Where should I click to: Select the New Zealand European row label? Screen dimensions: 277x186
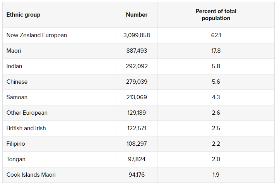[37, 35]
